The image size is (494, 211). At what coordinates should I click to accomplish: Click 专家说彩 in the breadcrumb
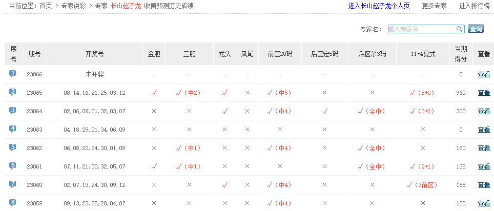point(73,6)
